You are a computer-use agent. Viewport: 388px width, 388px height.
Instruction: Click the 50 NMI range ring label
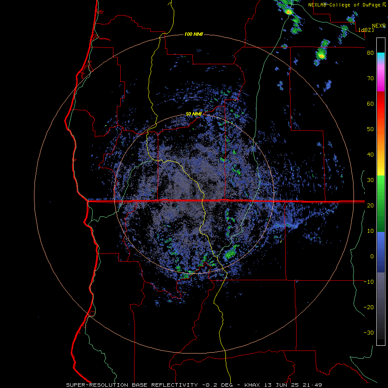[x=194, y=114]
